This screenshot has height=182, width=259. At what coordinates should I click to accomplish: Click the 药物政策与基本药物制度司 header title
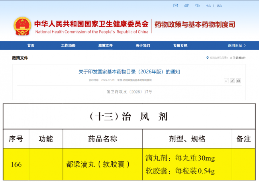(x=195, y=25)
